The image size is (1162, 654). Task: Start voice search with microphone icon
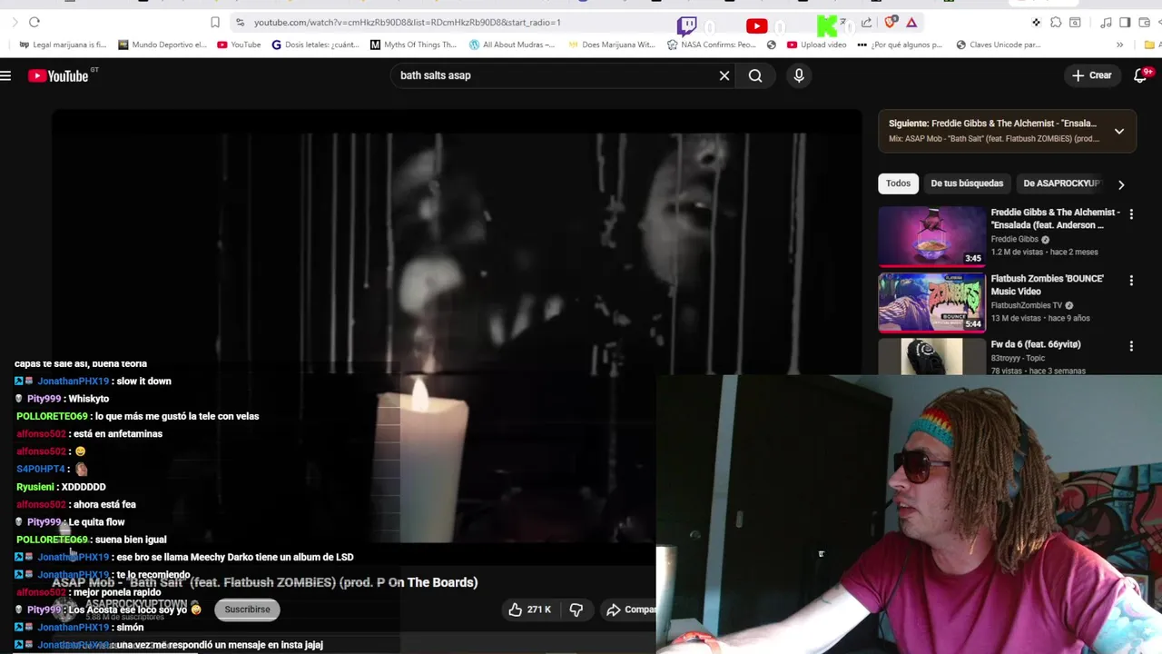click(799, 75)
